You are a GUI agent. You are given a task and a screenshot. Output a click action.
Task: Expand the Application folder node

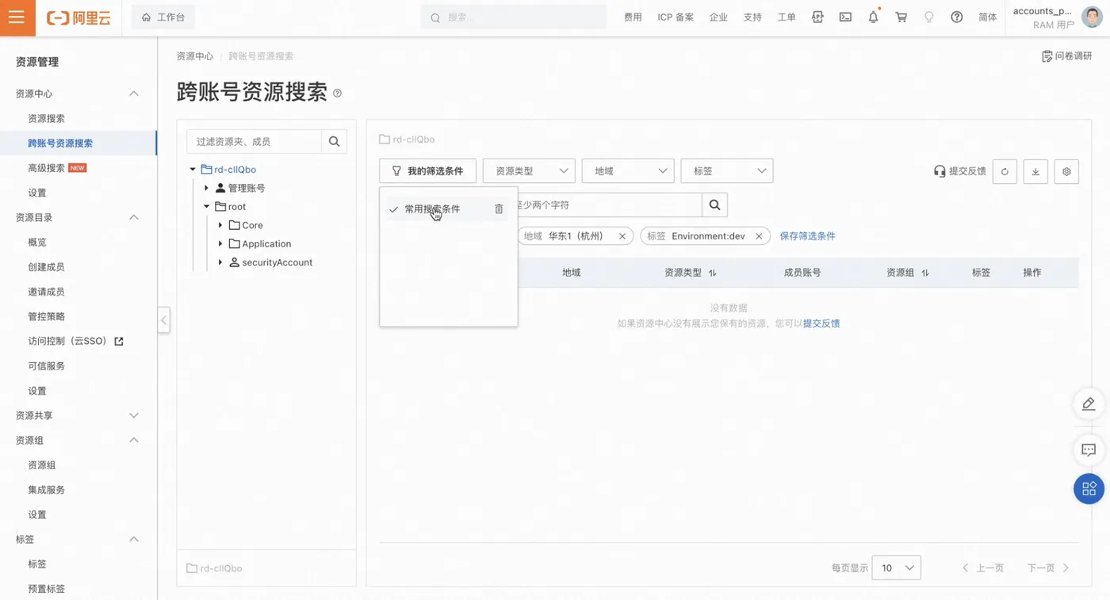220,243
